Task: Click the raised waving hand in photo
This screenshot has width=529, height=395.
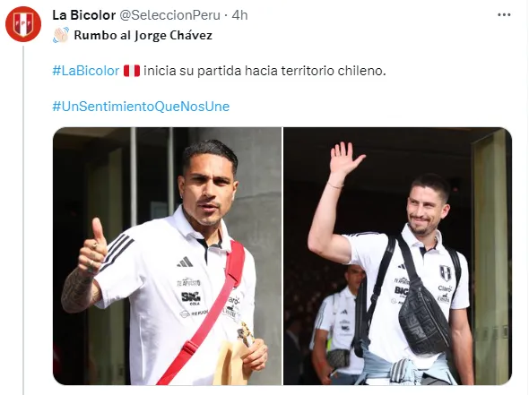Action: (345, 160)
